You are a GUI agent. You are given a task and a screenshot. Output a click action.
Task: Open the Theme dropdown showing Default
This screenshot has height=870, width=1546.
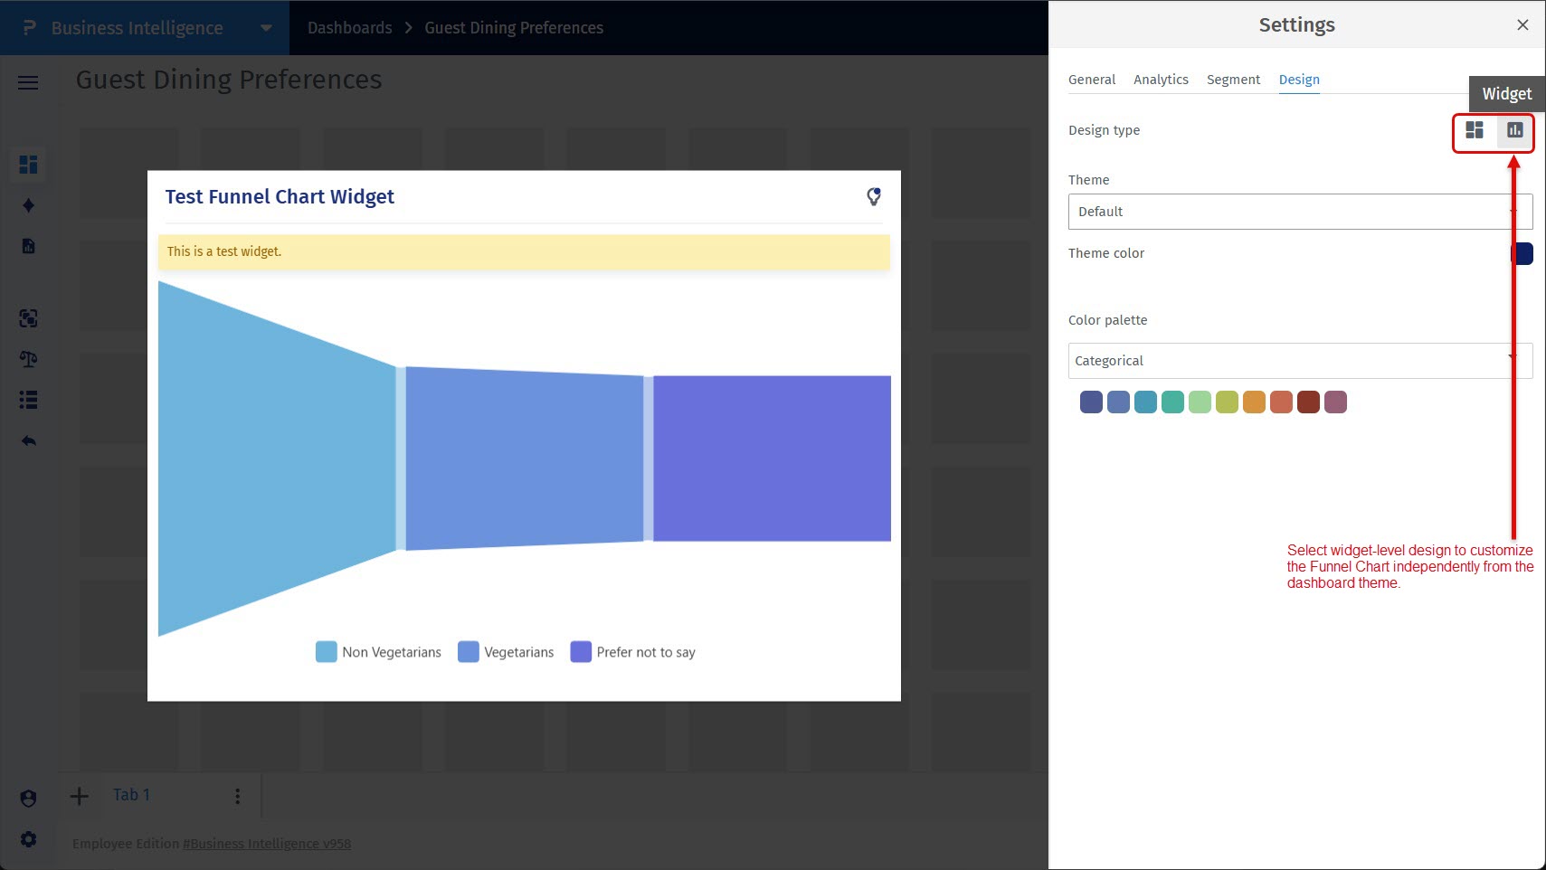pos(1300,211)
